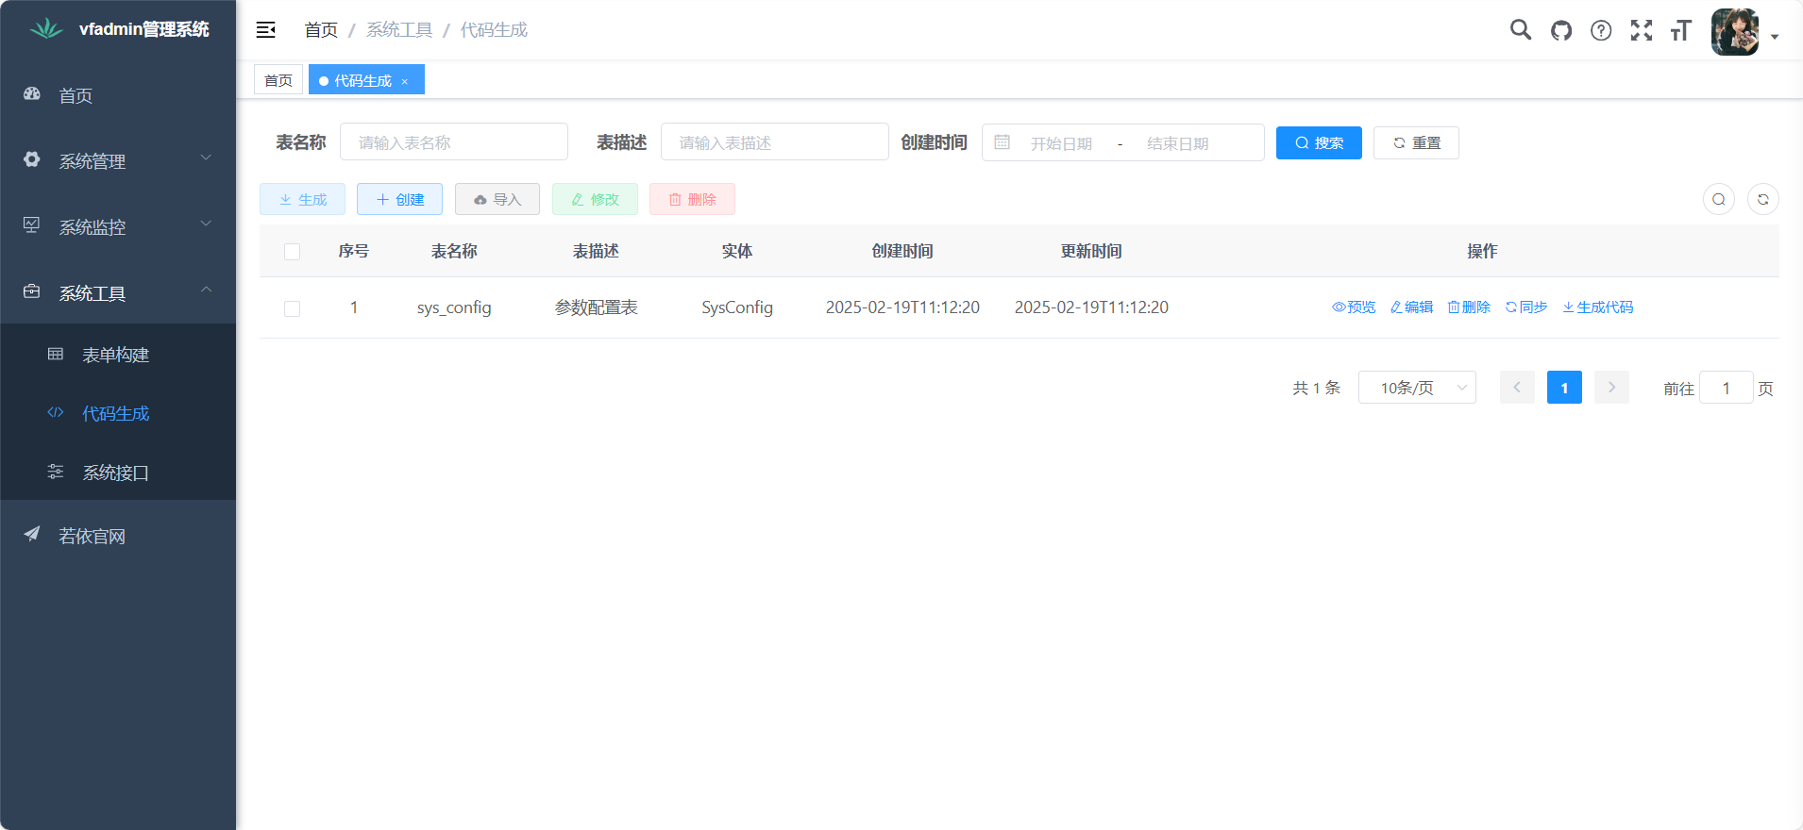
Task: Collapse the 系统工具 sidebar menu
Action: tap(118, 293)
